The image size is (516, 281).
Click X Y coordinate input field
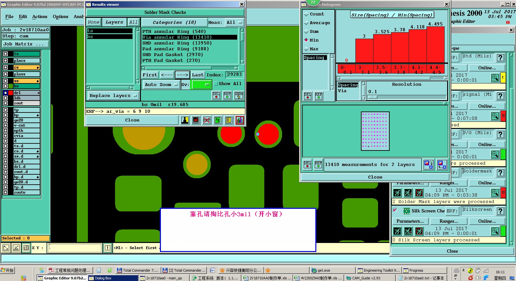[x=75, y=248]
